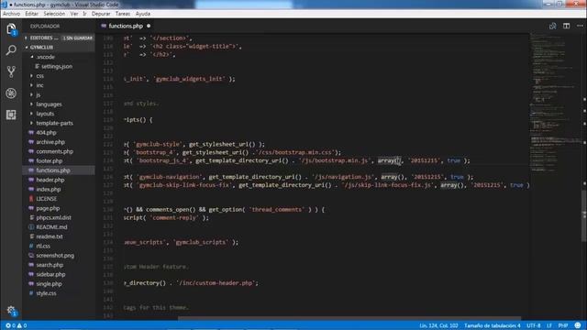
Task: Open page.php in the explorer
Action: click(x=59, y=208)
